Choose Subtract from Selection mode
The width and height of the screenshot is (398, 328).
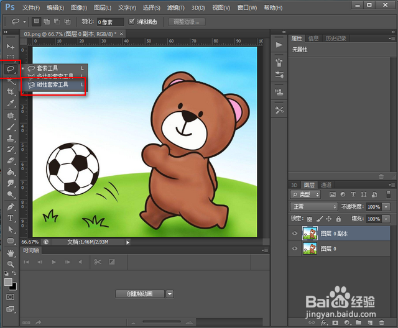click(57, 22)
